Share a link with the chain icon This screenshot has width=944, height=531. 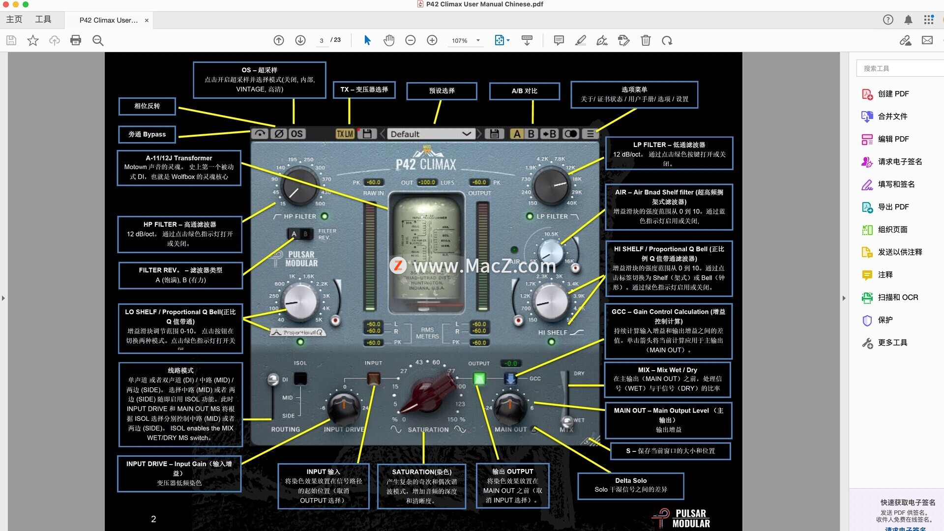(x=905, y=40)
